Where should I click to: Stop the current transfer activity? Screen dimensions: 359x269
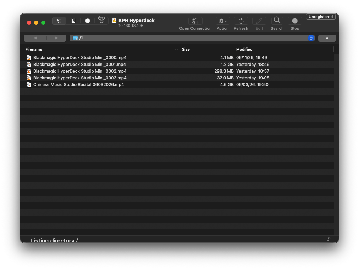click(295, 21)
